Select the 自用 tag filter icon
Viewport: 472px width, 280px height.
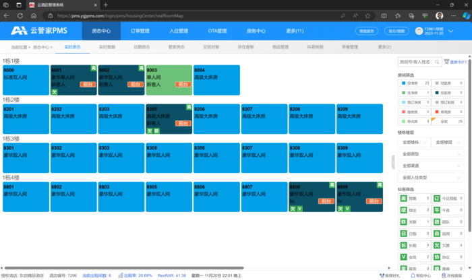pyautogui.click(x=437, y=234)
